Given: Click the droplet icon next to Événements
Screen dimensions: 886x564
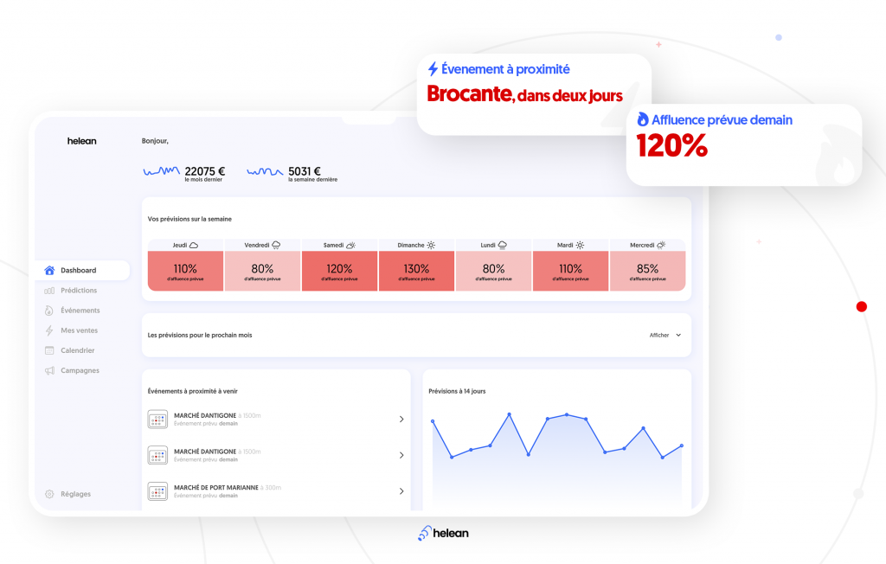Looking at the screenshot, I should pyautogui.click(x=49, y=310).
